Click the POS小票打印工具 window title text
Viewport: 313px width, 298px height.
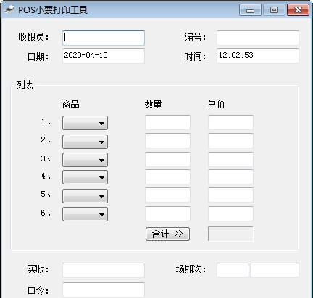click(53, 10)
